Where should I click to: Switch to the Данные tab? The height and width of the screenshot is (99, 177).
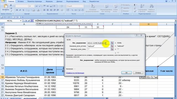coord(59,1)
